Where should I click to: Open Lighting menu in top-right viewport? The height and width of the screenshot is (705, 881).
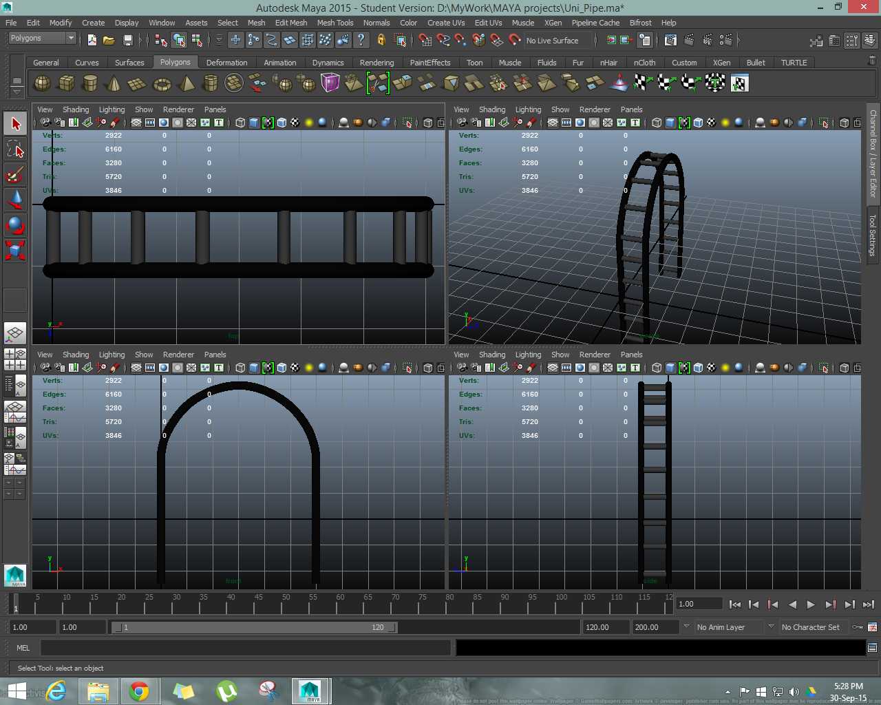[x=528, y=109]
